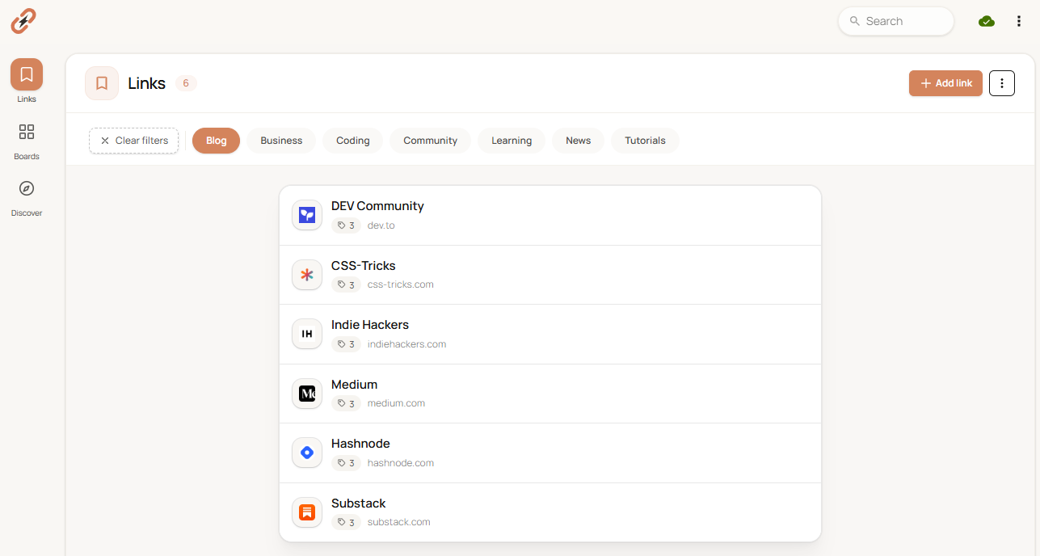This screenshot has height=556, width=1040.
Task: Click the Links page heading text
Action: (147, 83)
